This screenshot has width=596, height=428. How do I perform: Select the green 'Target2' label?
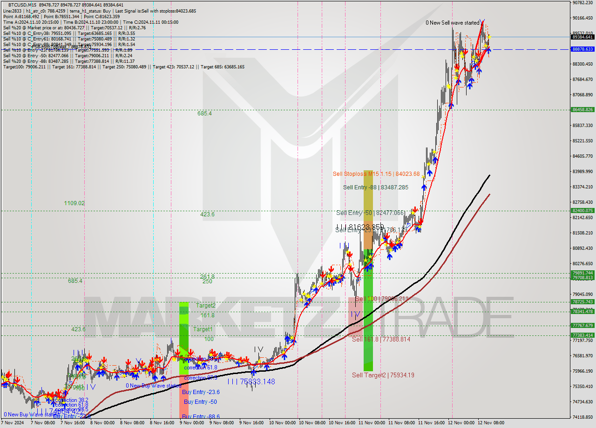(x=205, y=306)
